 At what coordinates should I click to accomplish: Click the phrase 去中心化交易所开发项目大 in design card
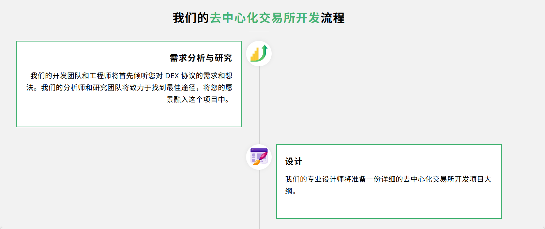click(447, 179)
